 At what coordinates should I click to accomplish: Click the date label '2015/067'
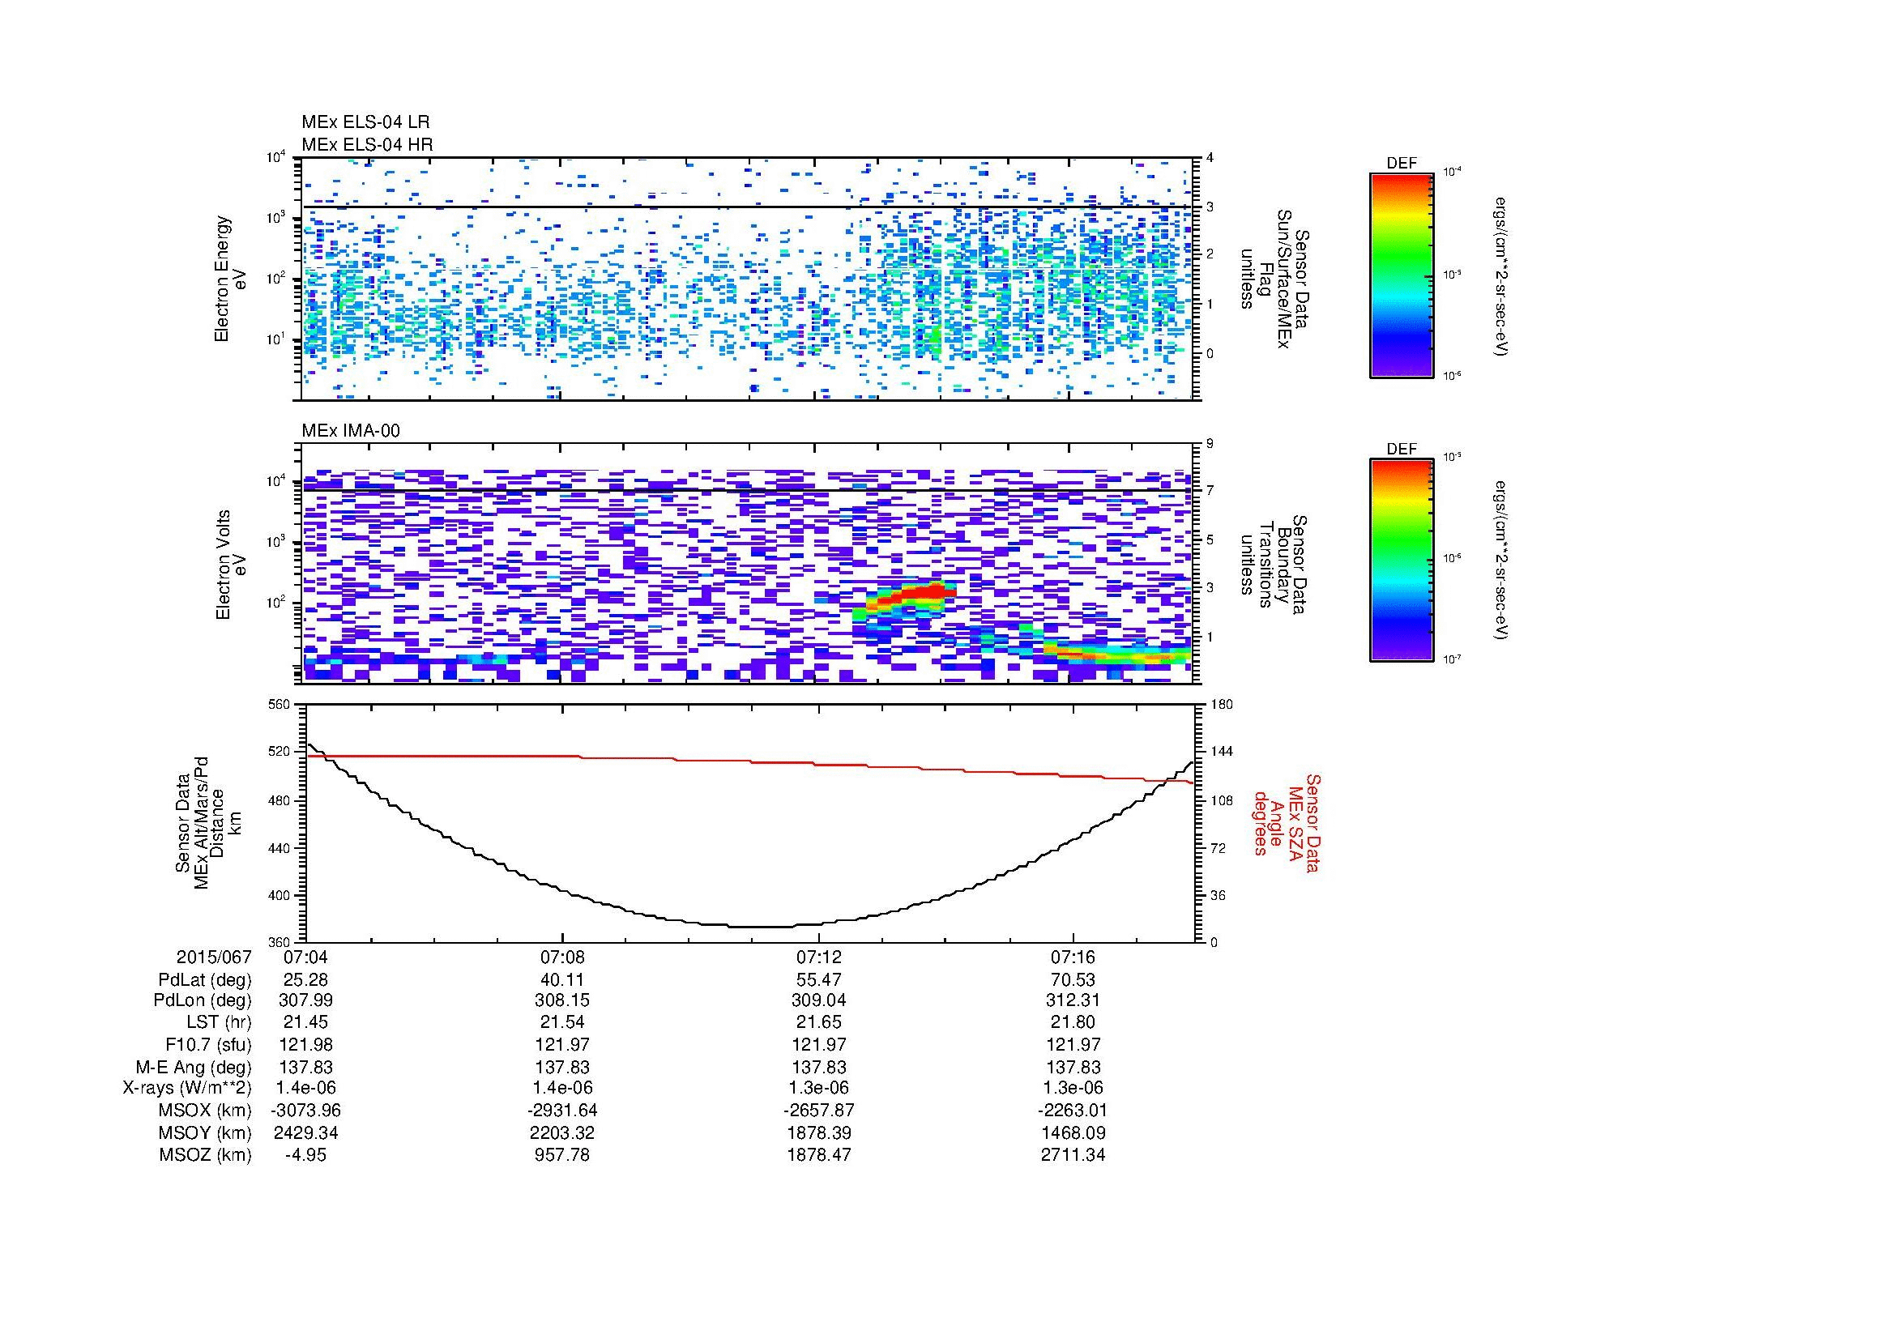[214, 957]
